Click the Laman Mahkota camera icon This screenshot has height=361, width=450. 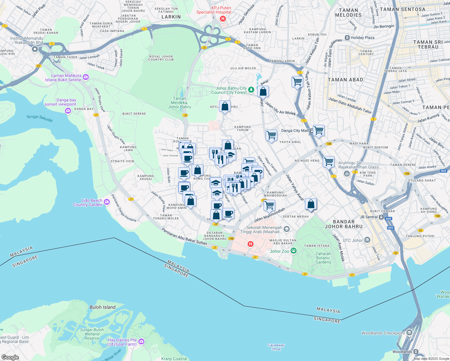[86, 77]
